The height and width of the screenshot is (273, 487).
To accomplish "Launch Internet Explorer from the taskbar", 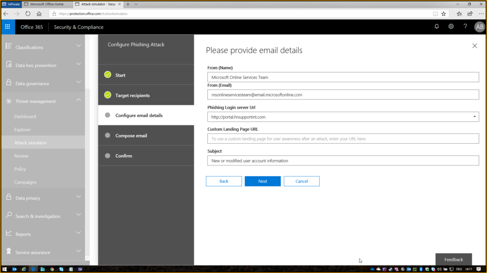I will click(24, 269).
